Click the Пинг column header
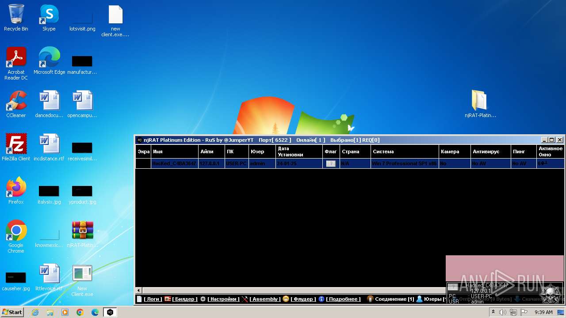 (524, 151)
